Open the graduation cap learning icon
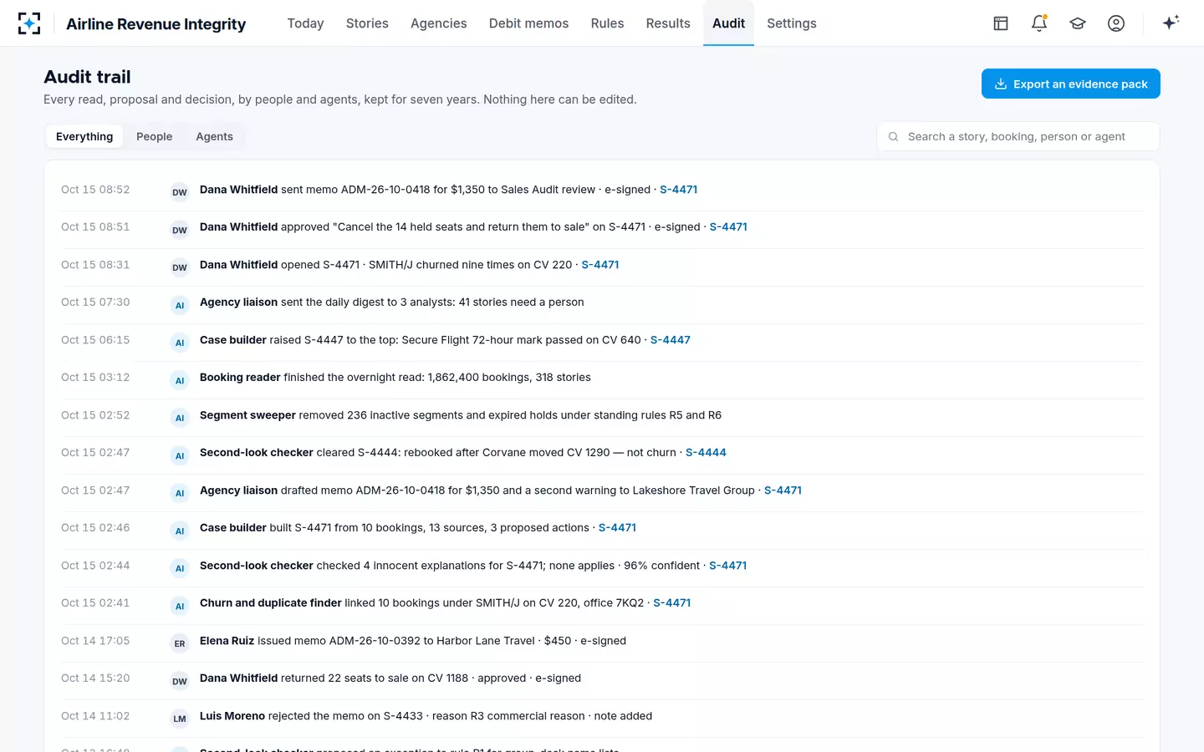The height and width of the screenshot is (752, 1204). point(1078,23)
